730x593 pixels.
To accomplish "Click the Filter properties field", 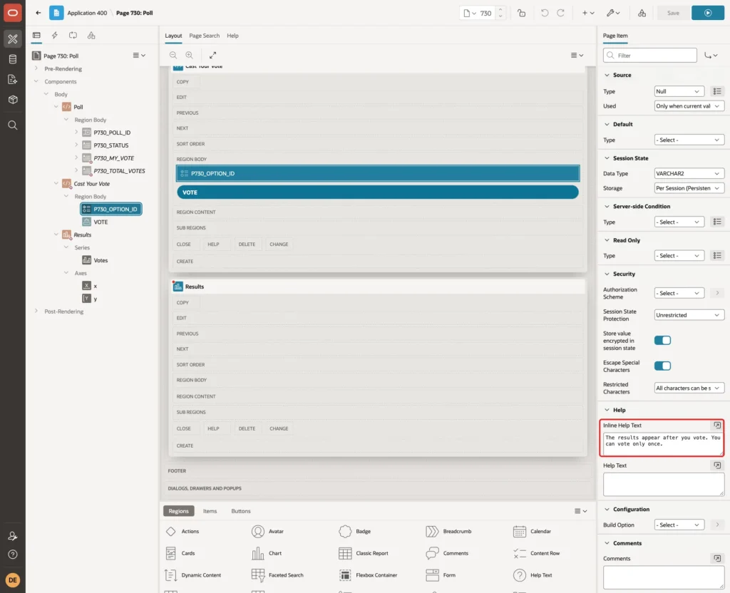I will (649, 56).
